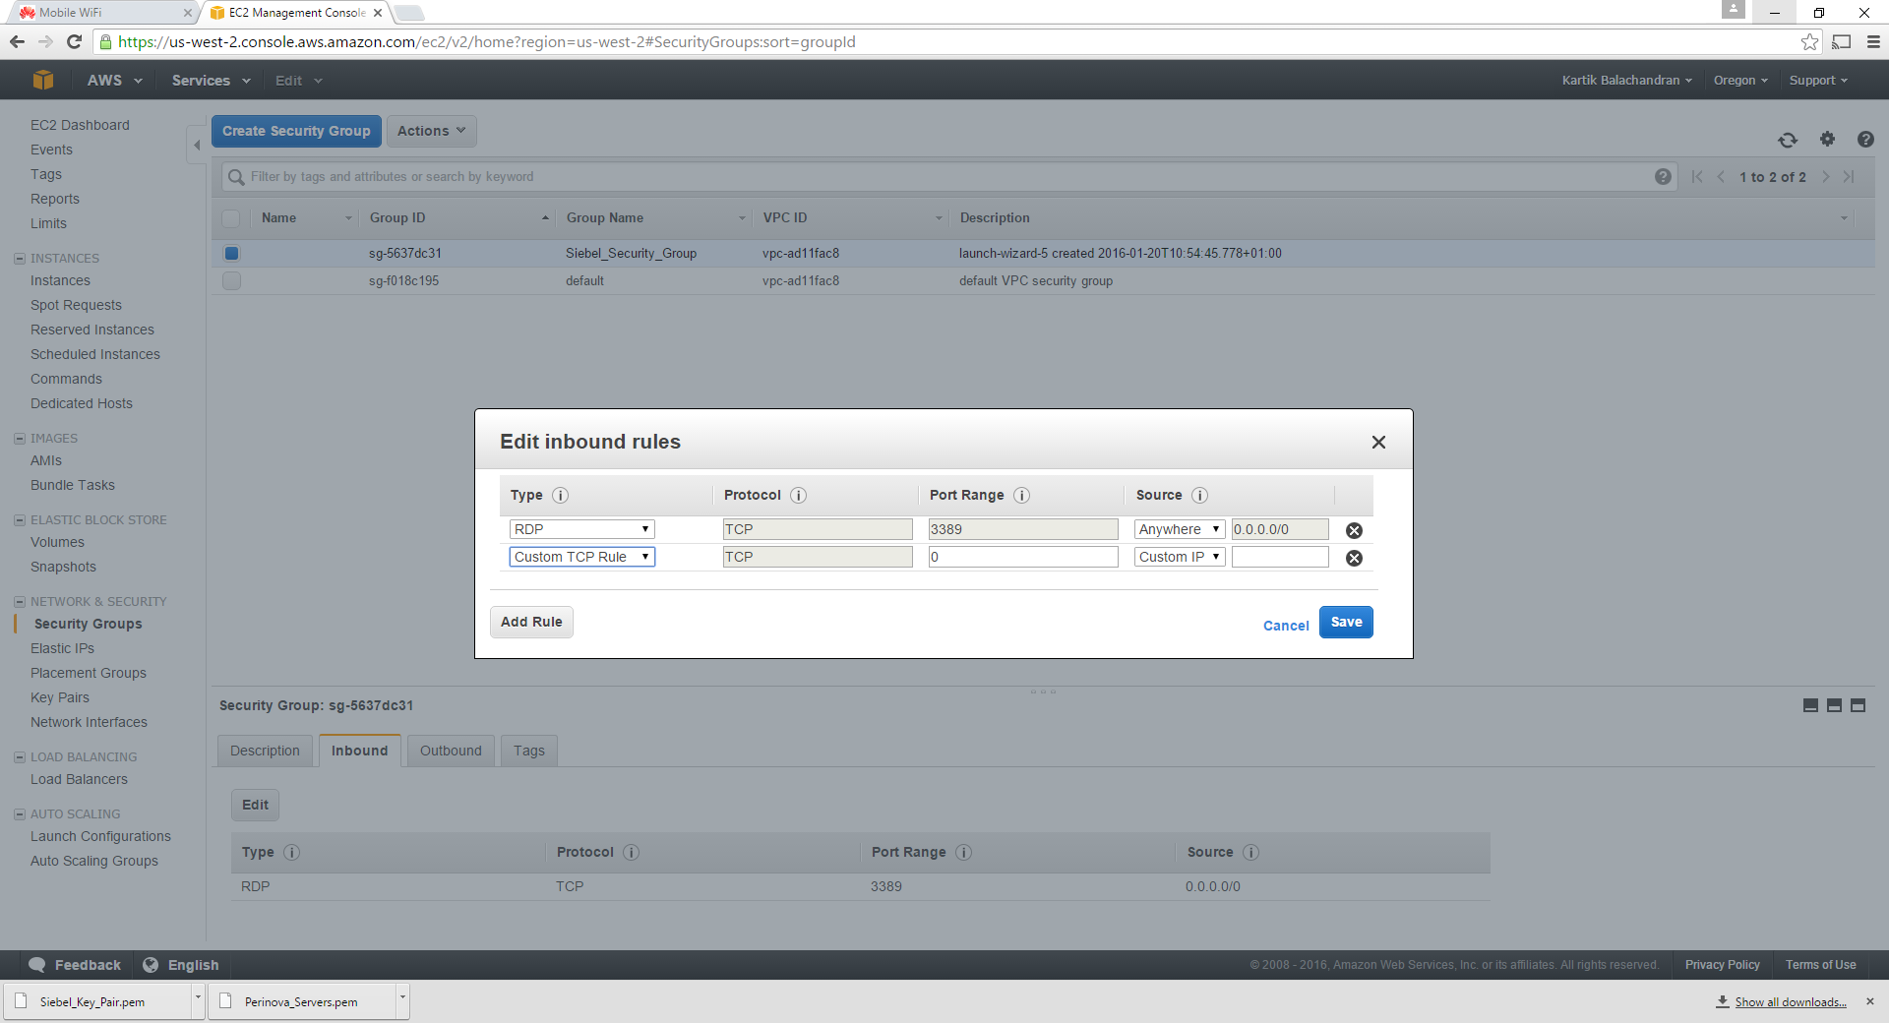Go to the next page of results
Image resolution: width=1889 pixels, height=1023 pixels.
pyautogui.click(x=1826, y=177)
